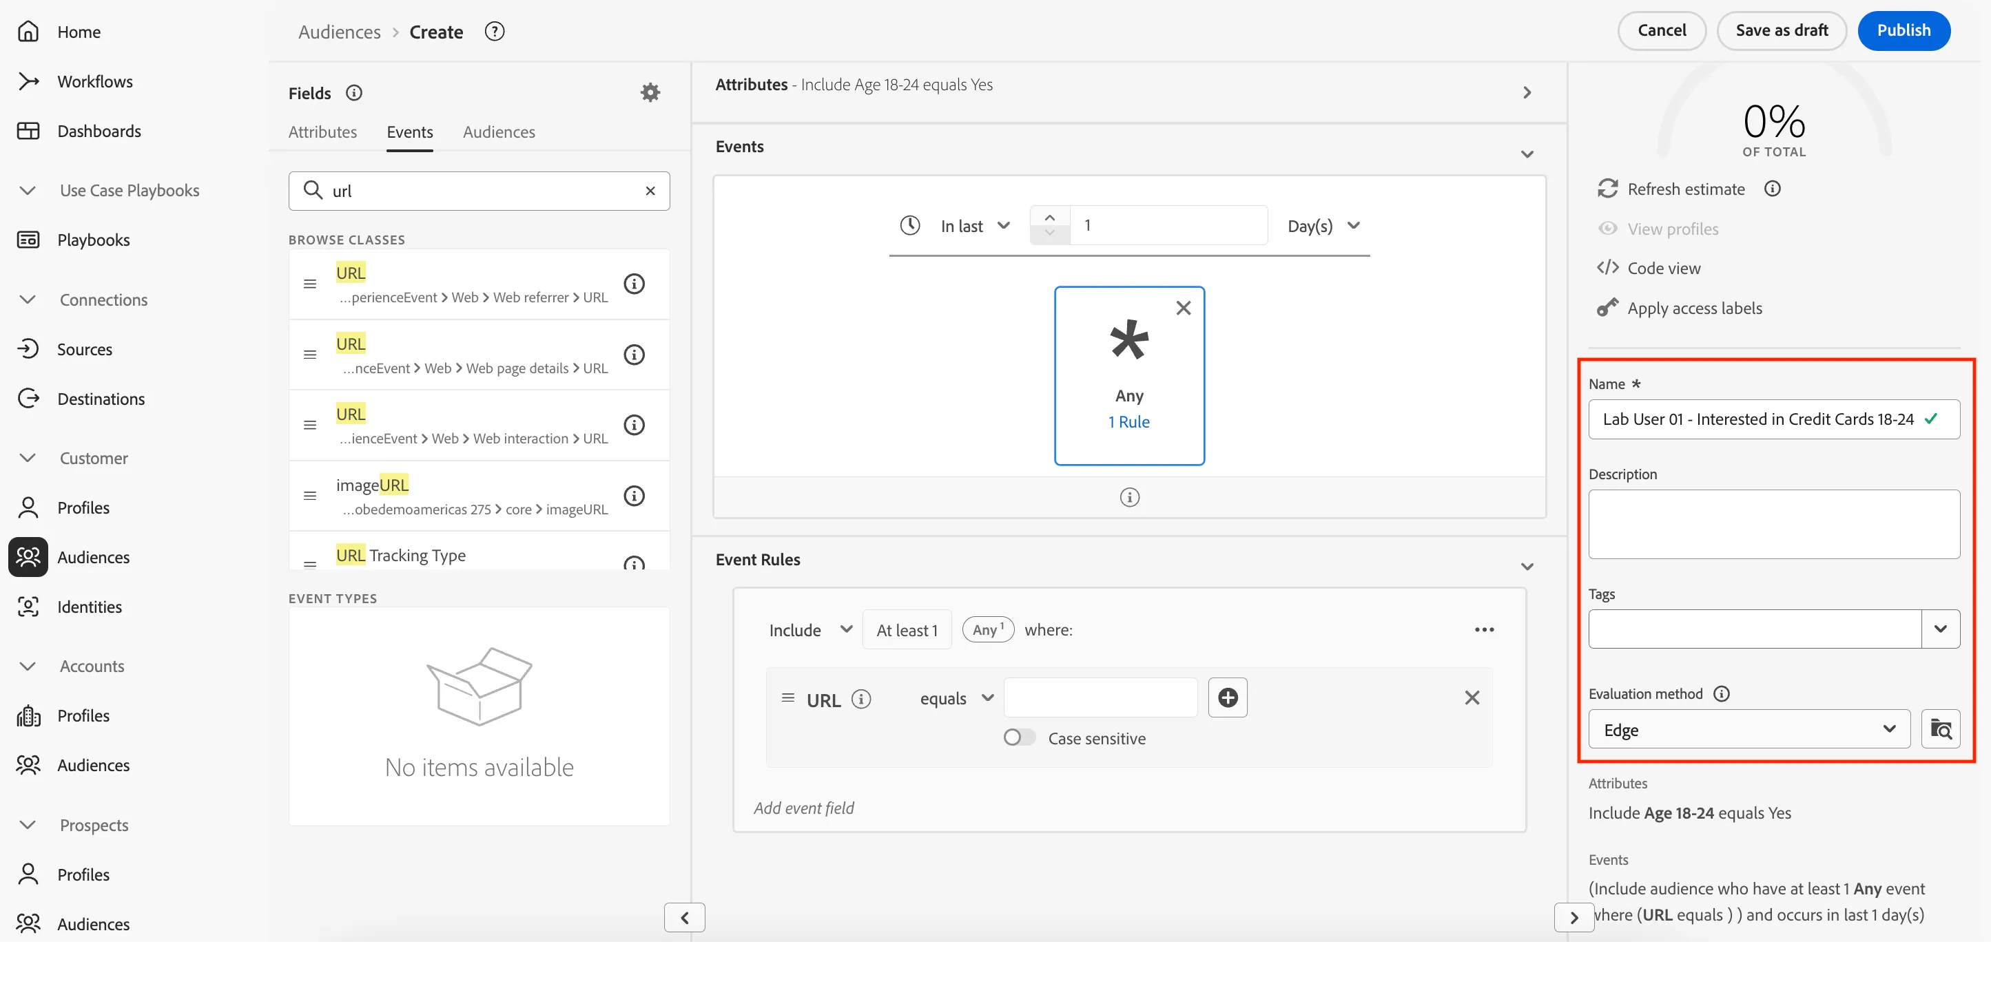Screen dimensions: 1991x997
Task: Click Apply access labels
Action: point(1680,308)
